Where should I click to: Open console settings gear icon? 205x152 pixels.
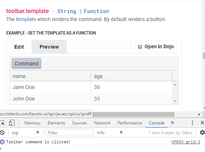point(202,132)
